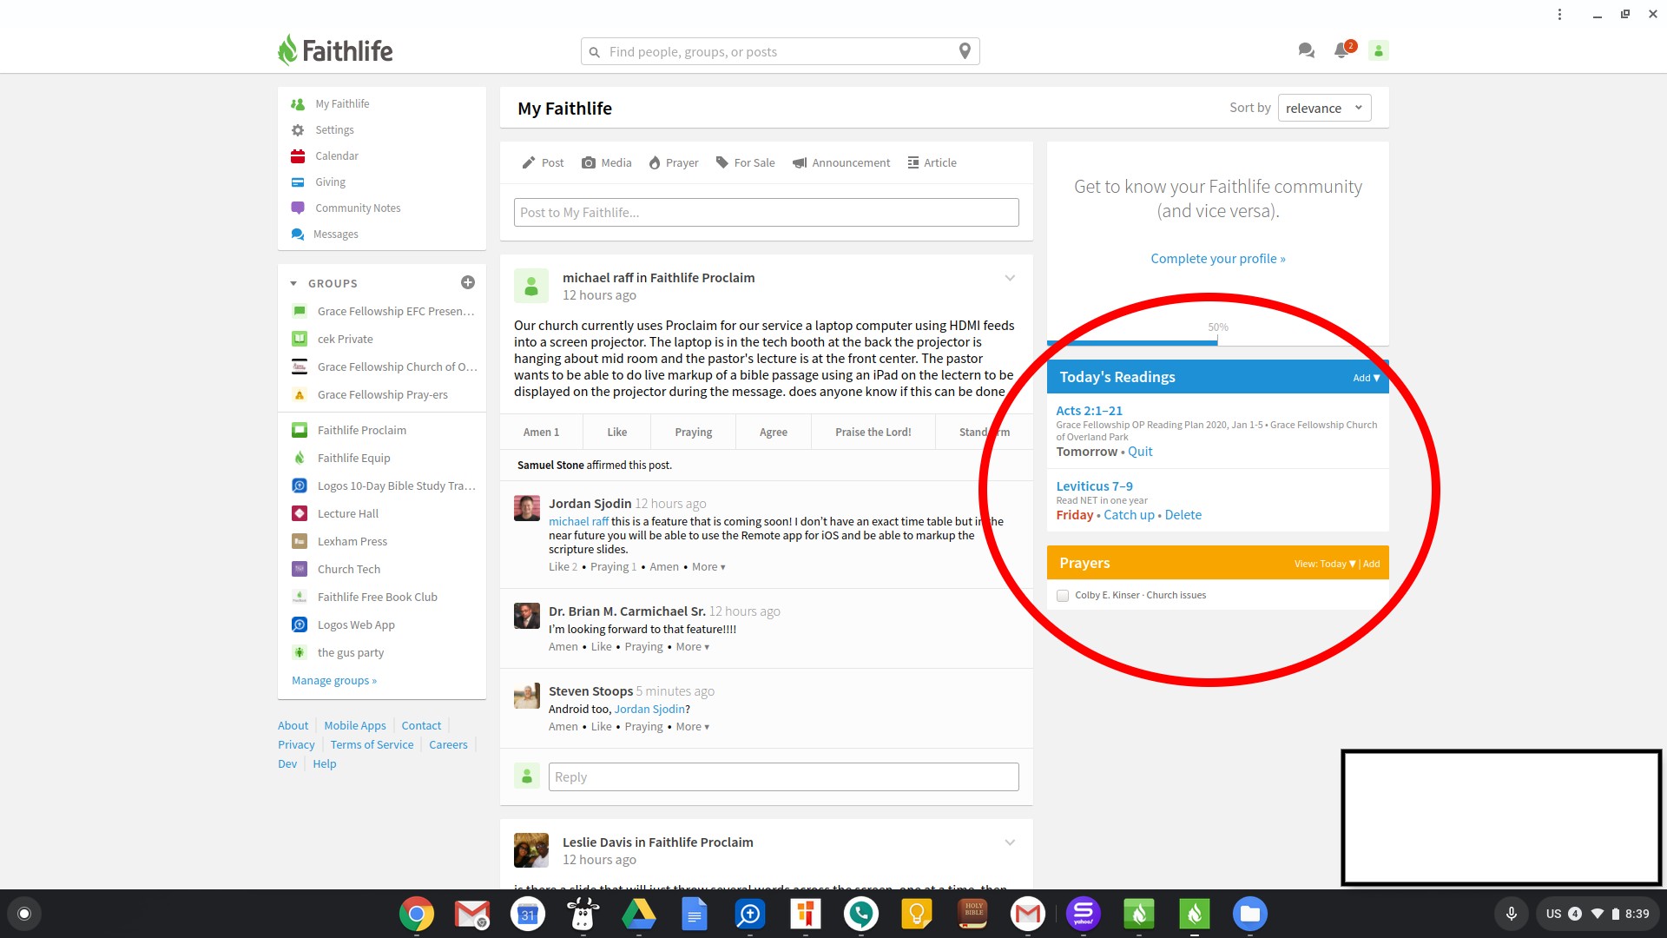Click Praise the Lord! reaction button
This screenshot has height=938, width=1667.
click(x=873, y=432)
